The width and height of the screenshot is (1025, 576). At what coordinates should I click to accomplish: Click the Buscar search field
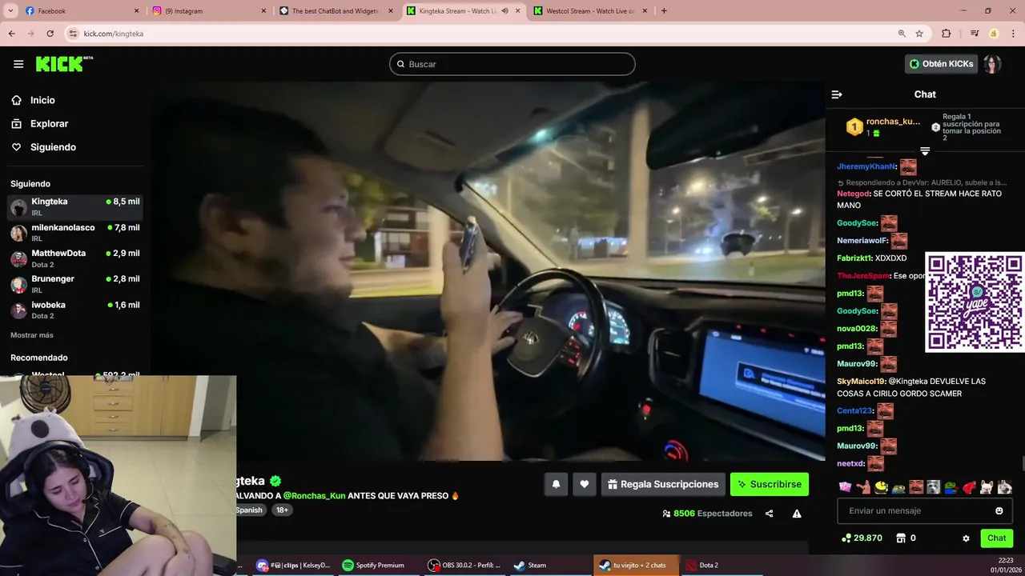(512, 64)
